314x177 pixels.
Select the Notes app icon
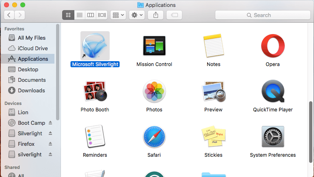pos(214,45)
